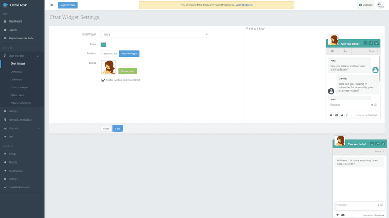Minimize the live chat widget
The height and width of the screenshot is (218, 389).
pyautogui.click(x=372, y=144)
